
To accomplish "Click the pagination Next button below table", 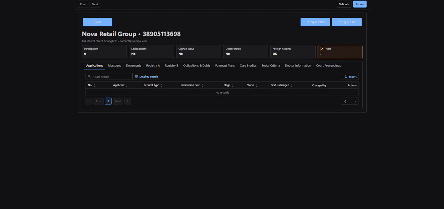I will (118, 101).
